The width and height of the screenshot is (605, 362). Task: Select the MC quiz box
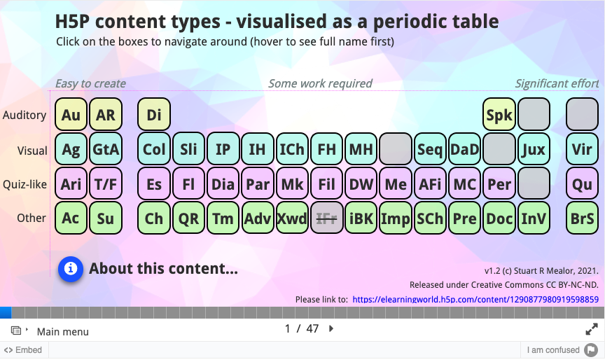coord(464,183)
